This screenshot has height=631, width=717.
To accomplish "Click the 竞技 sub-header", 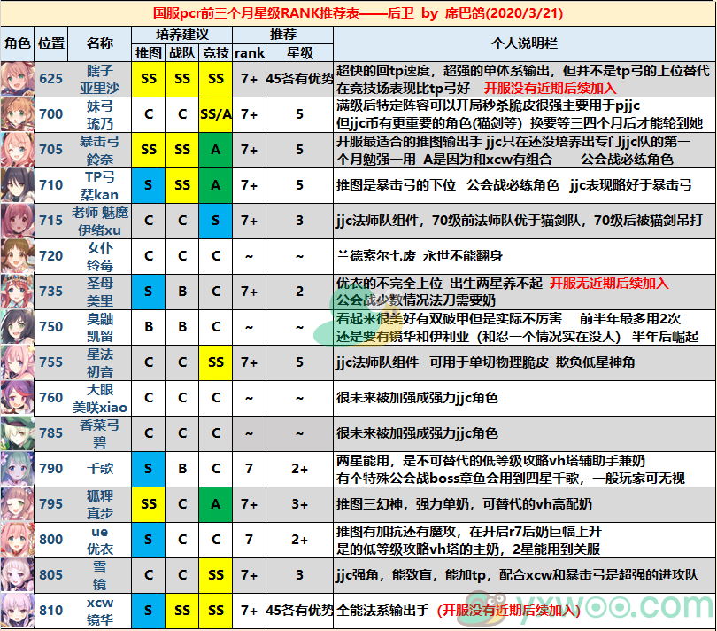I will [x=215, y=52].
